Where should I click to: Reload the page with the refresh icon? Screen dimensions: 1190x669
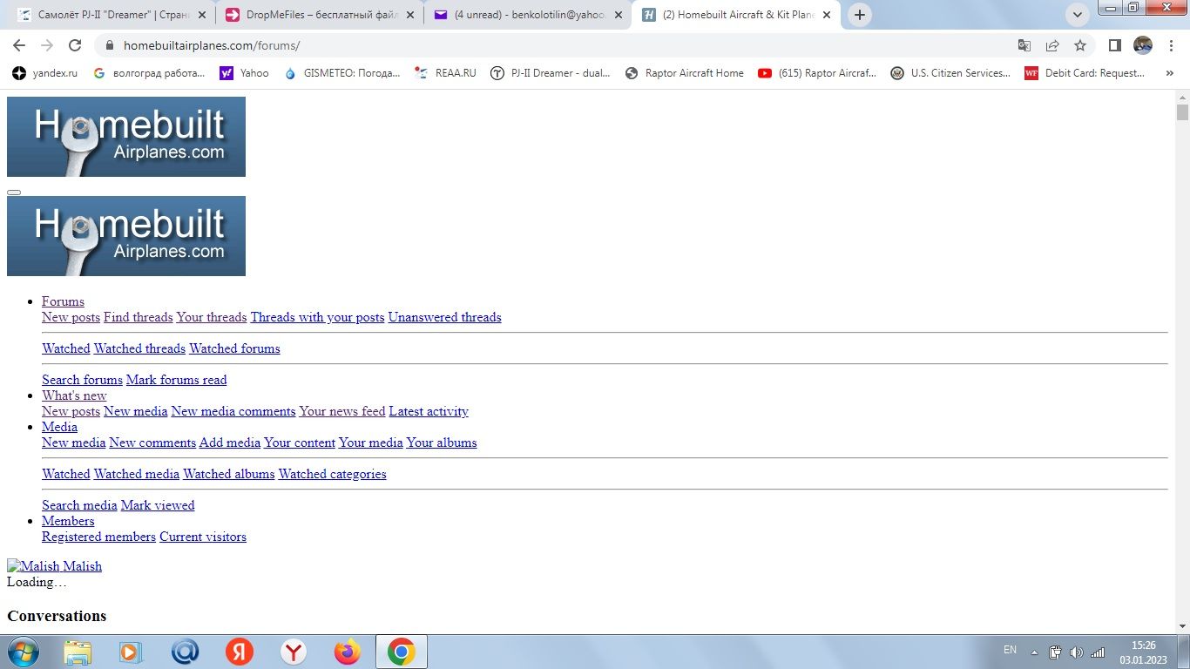pyautogui.click(x=75, y=45)
